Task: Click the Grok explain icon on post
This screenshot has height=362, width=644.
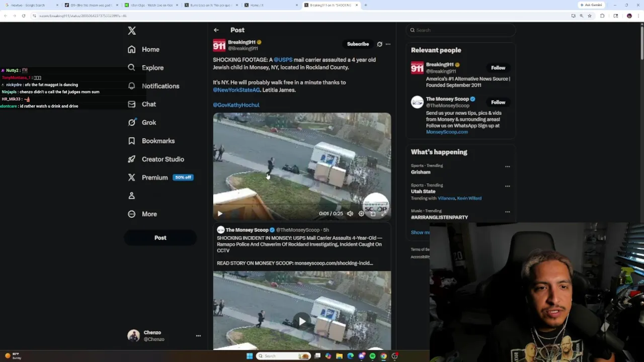Action: click(380, 44)
